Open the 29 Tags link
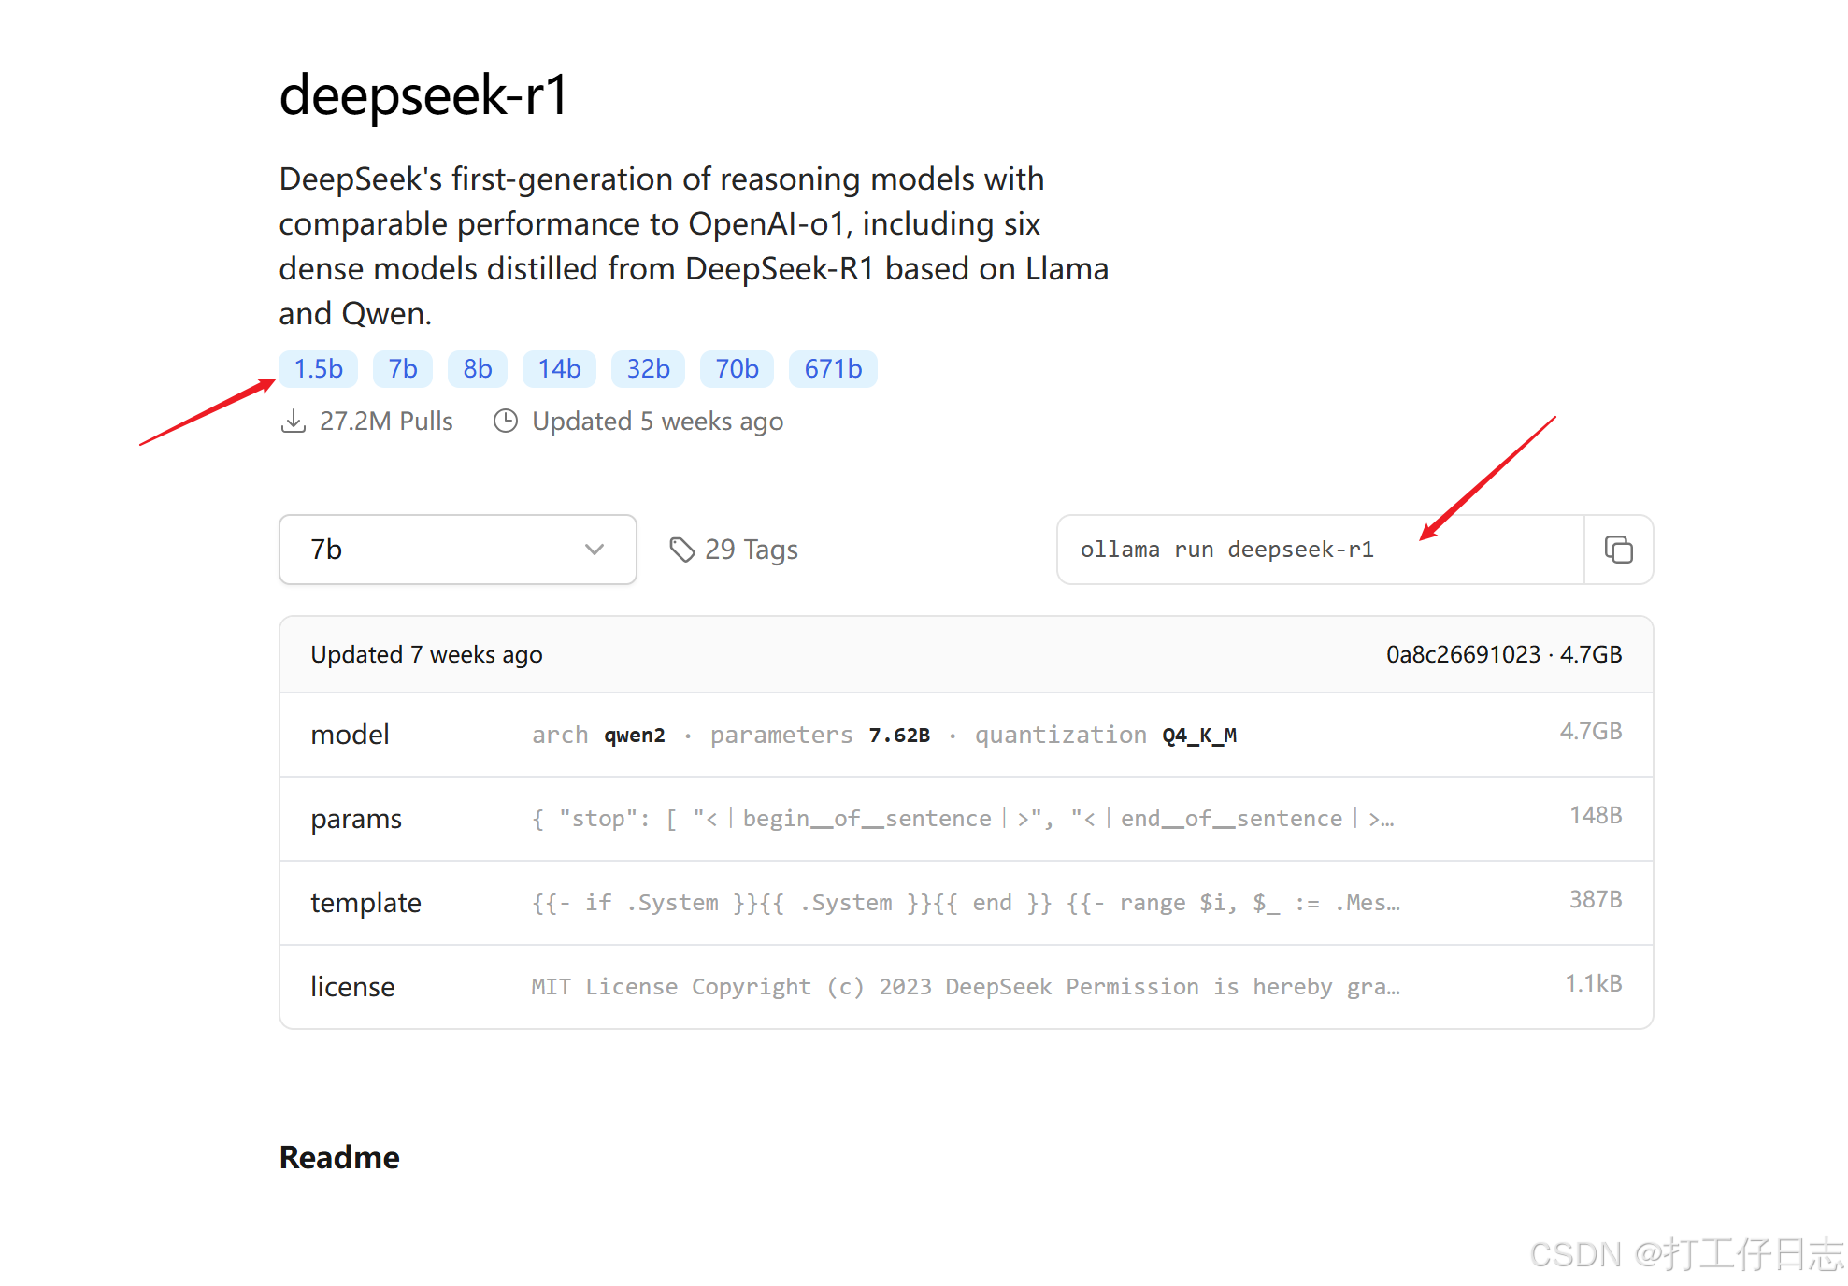This screenshot has height=1286, width=1848. click(751, 550)
